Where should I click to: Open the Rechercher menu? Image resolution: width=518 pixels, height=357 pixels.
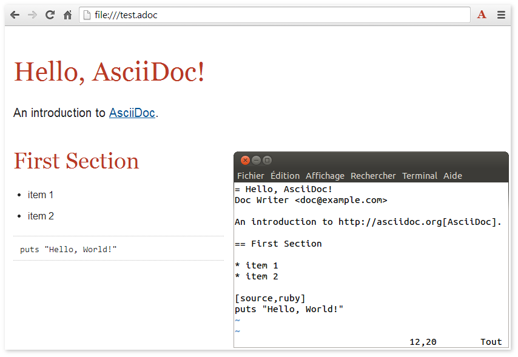coord(373,176)
